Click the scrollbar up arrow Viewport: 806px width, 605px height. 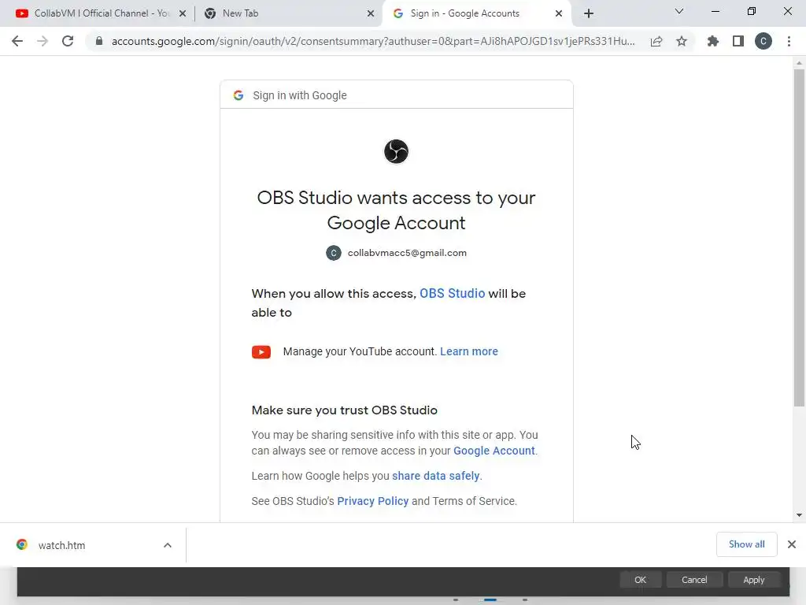point(799,63)
